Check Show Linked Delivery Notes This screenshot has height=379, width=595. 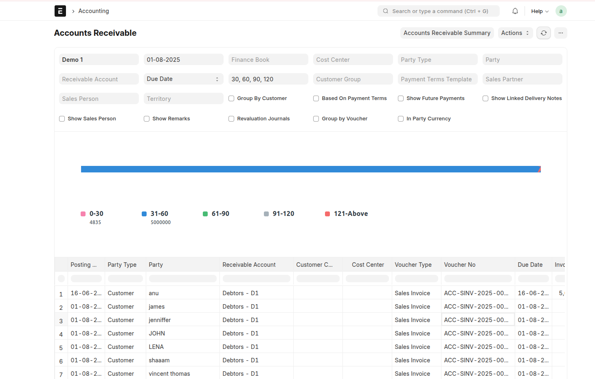coord(485,98)
